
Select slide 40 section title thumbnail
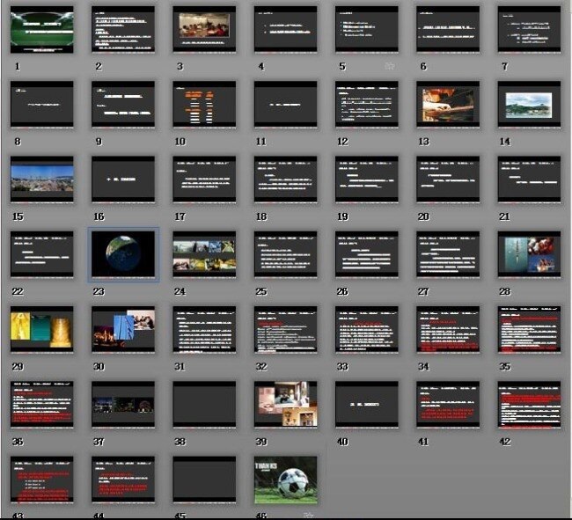[367, 405]
